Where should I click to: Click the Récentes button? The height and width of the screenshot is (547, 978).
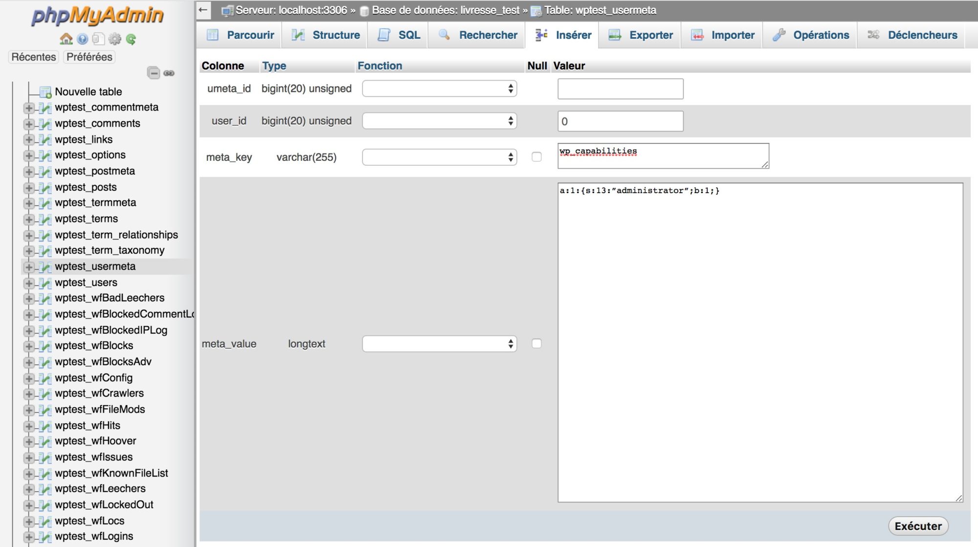click(33, 57)
